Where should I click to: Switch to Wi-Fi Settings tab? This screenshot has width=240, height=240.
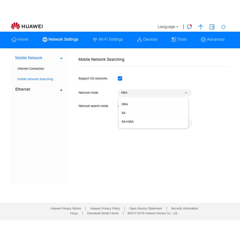[108, 39]
